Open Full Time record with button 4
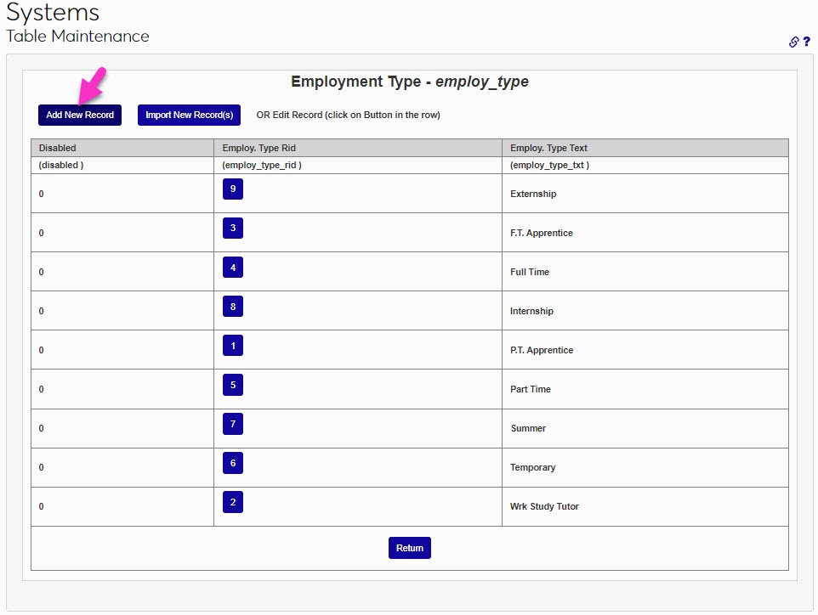The width and height of the screenshot is (818, 615). tap(233, 268)
